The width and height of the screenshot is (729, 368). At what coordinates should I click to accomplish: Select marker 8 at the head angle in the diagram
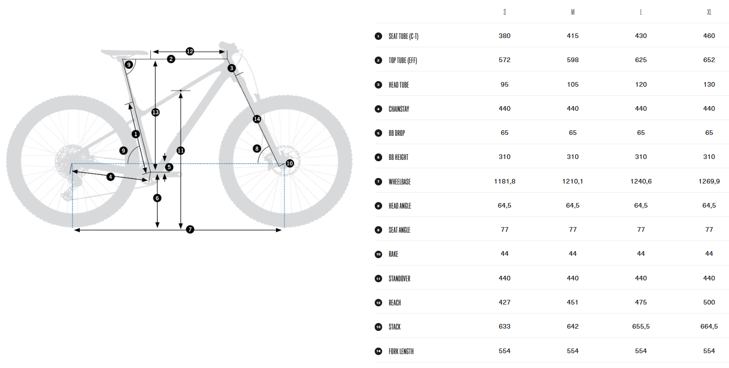(x=257, y=148)
